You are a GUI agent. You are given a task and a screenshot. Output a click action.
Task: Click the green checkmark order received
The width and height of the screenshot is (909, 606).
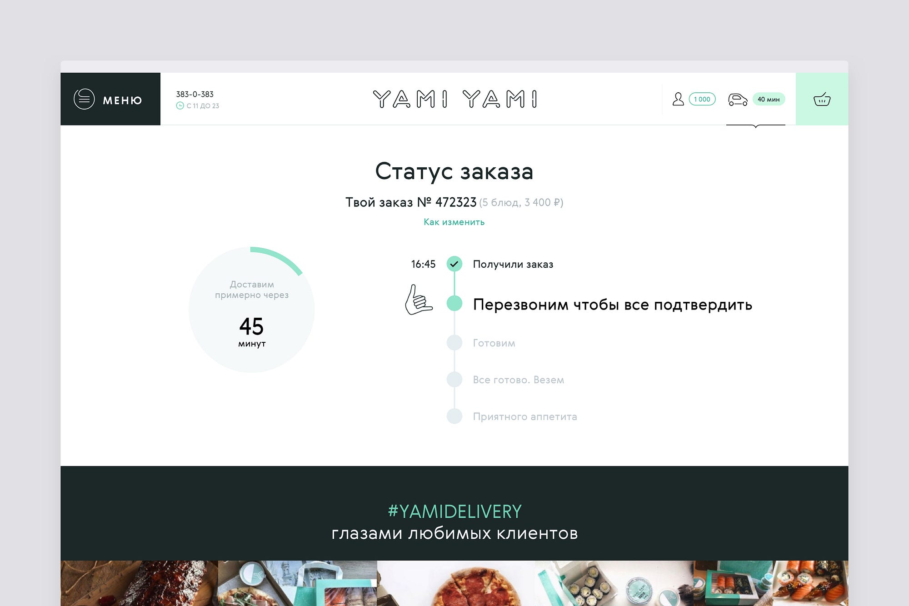(454, 264)
